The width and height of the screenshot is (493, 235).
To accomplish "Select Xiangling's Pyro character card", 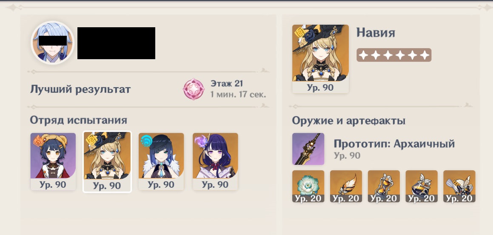I will pyautogui.click(x=53, y=161).
